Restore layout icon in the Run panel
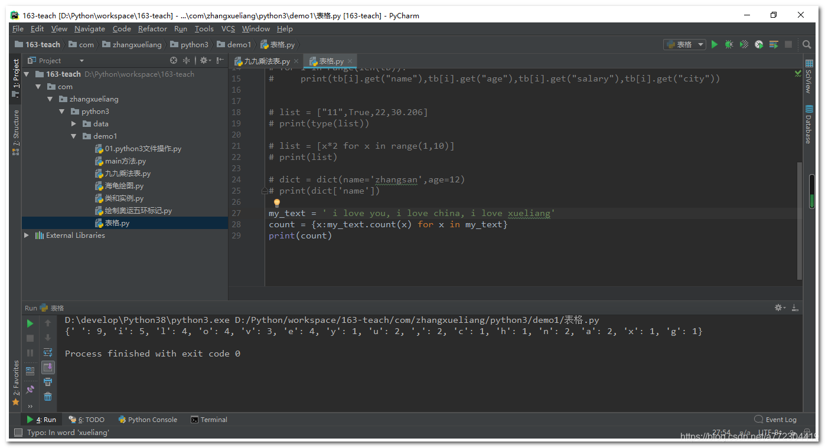The height and width of the screenshot is (448, 825). coord(30,371)
